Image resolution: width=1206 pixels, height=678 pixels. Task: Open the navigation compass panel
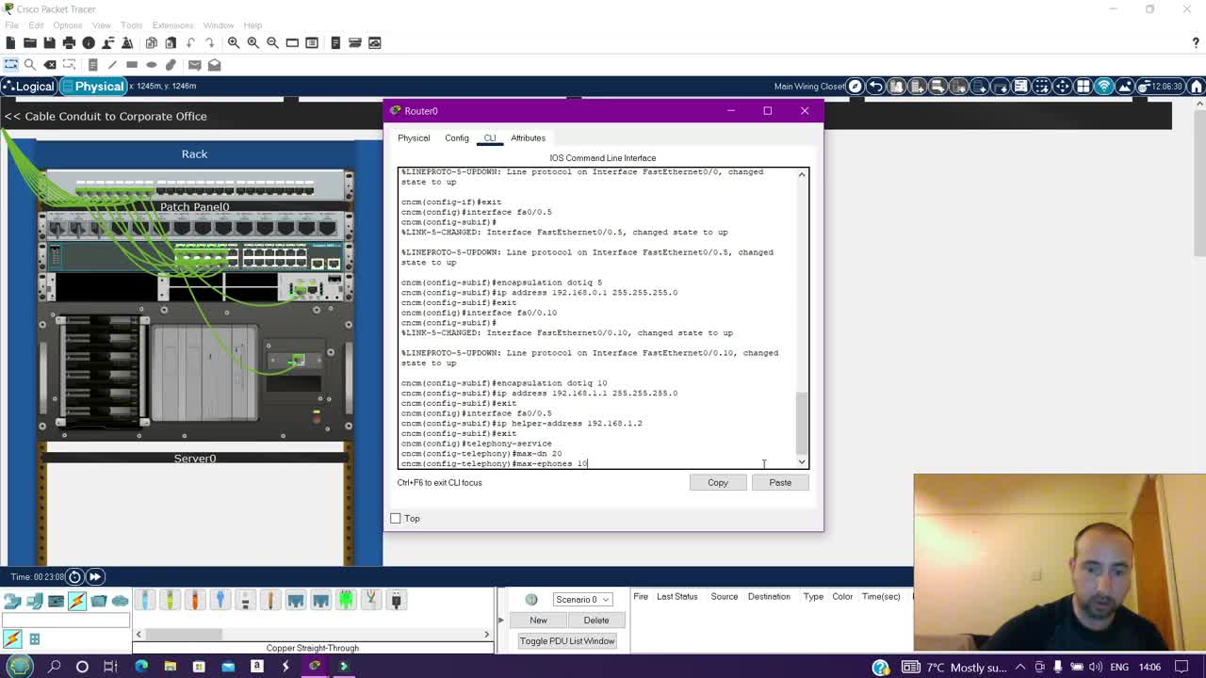[855, 87]
